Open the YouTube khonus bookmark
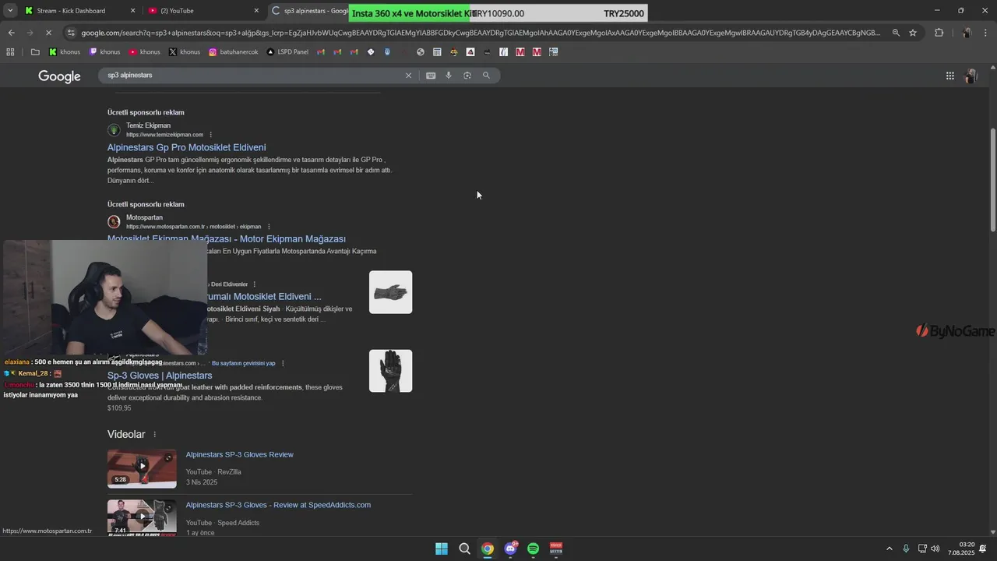 (145, 52)
